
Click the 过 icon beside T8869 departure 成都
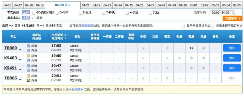coord(28,46)
